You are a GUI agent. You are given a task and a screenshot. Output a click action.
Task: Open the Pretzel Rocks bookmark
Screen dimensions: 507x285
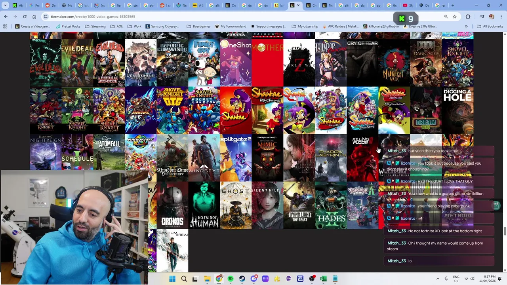68,27
